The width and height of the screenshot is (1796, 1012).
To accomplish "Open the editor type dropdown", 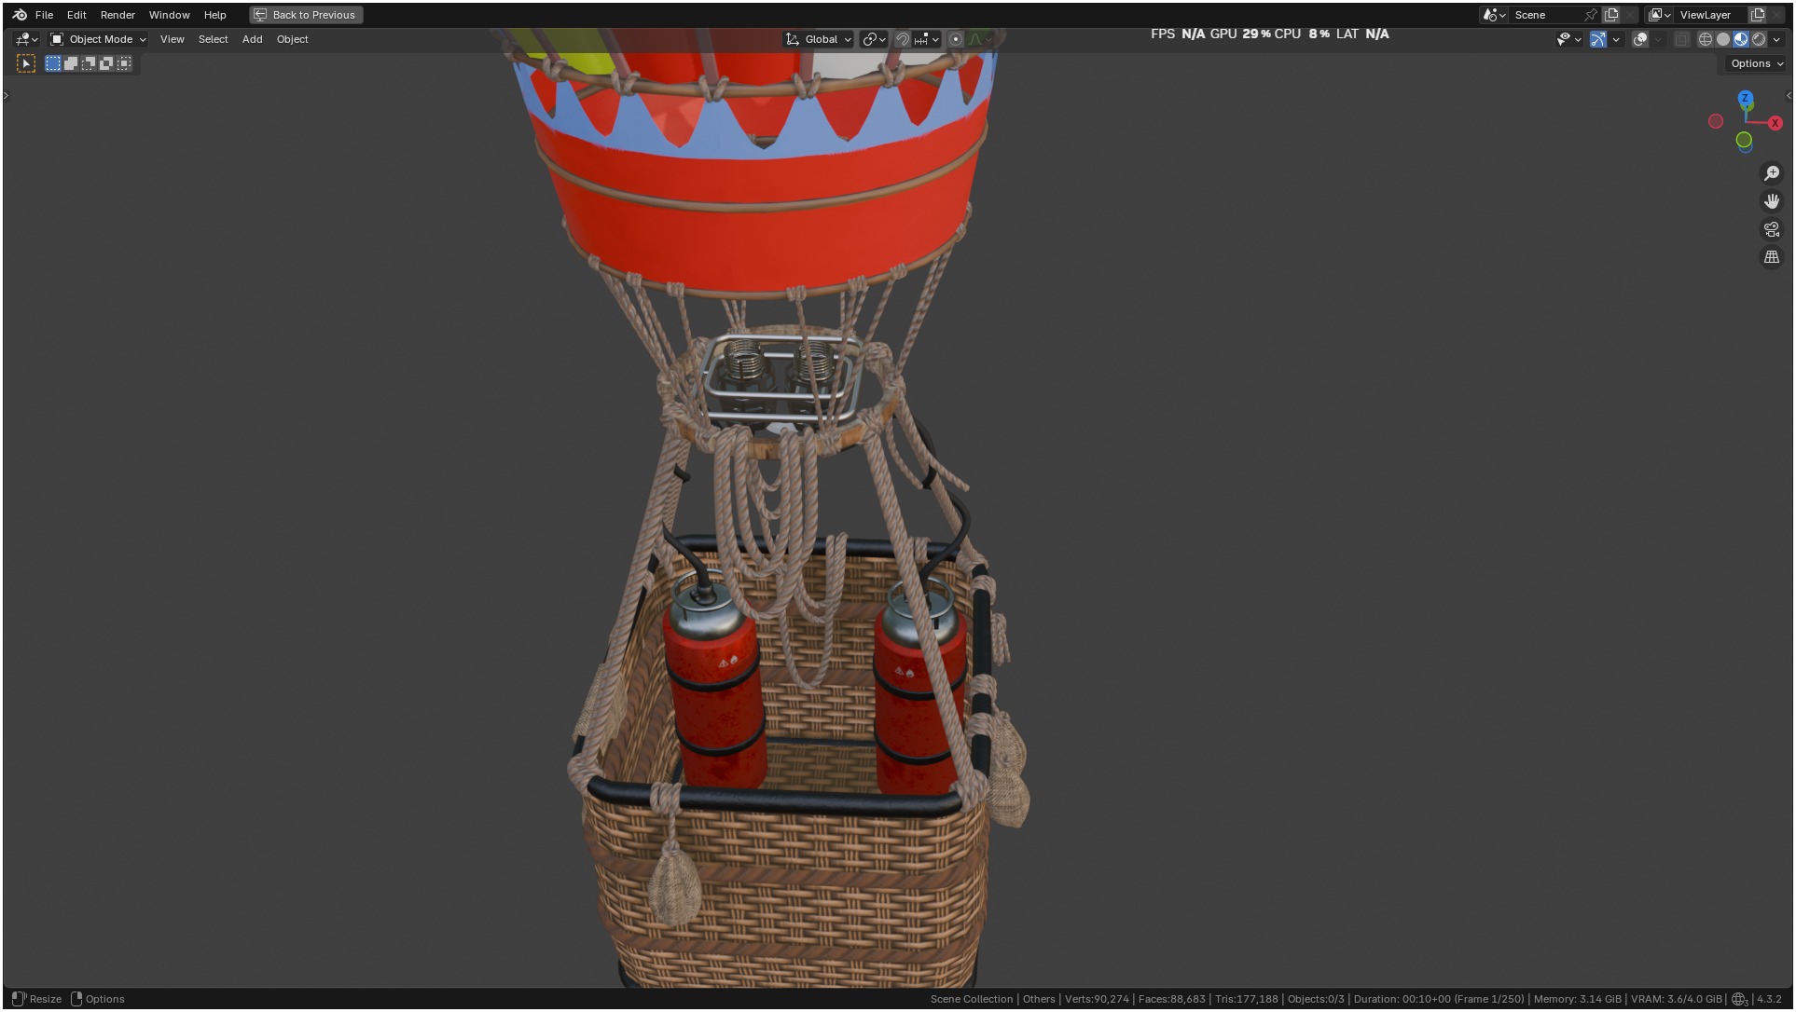I will 26,39.
